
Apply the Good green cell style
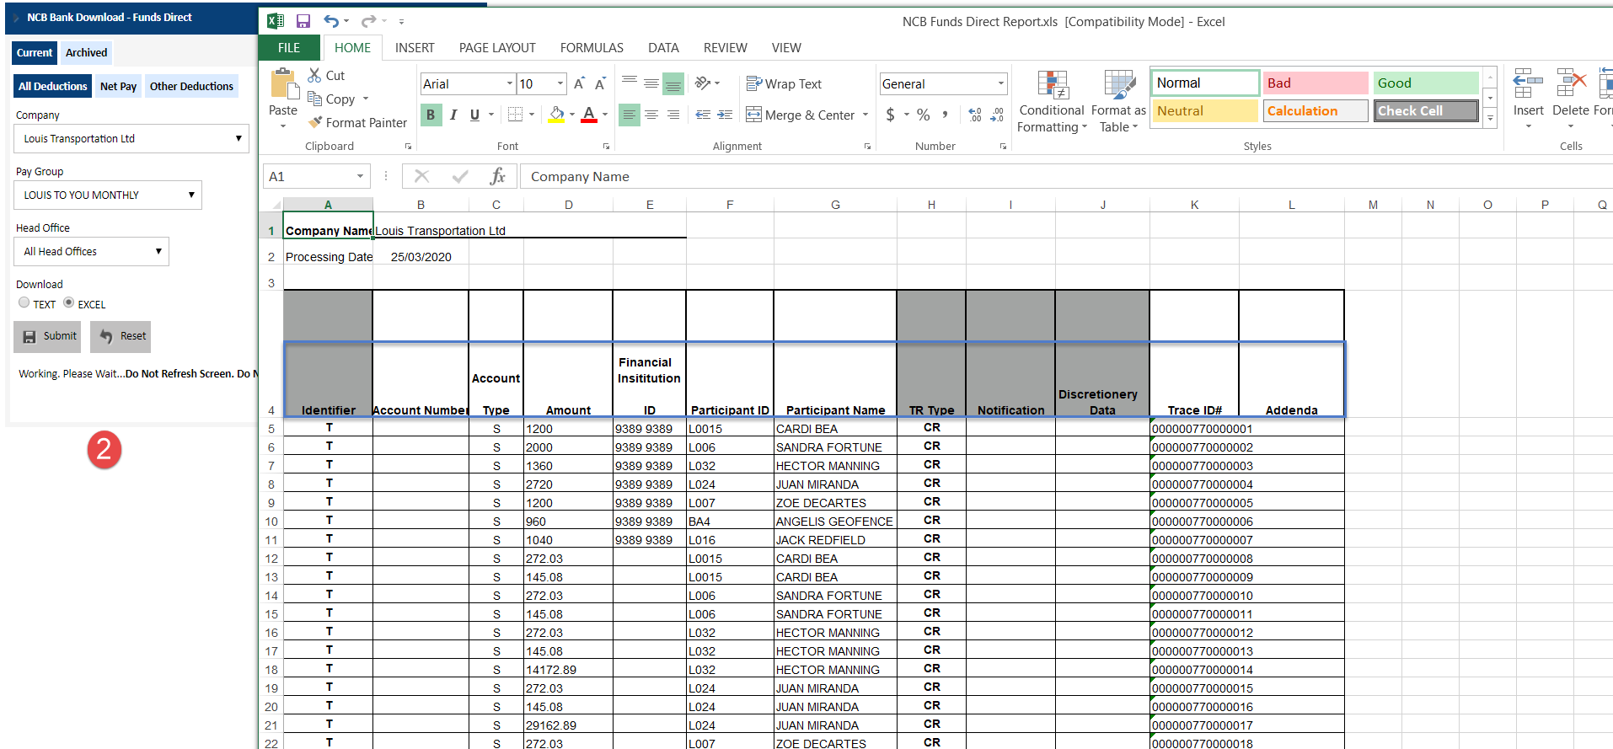(1426, 83)
